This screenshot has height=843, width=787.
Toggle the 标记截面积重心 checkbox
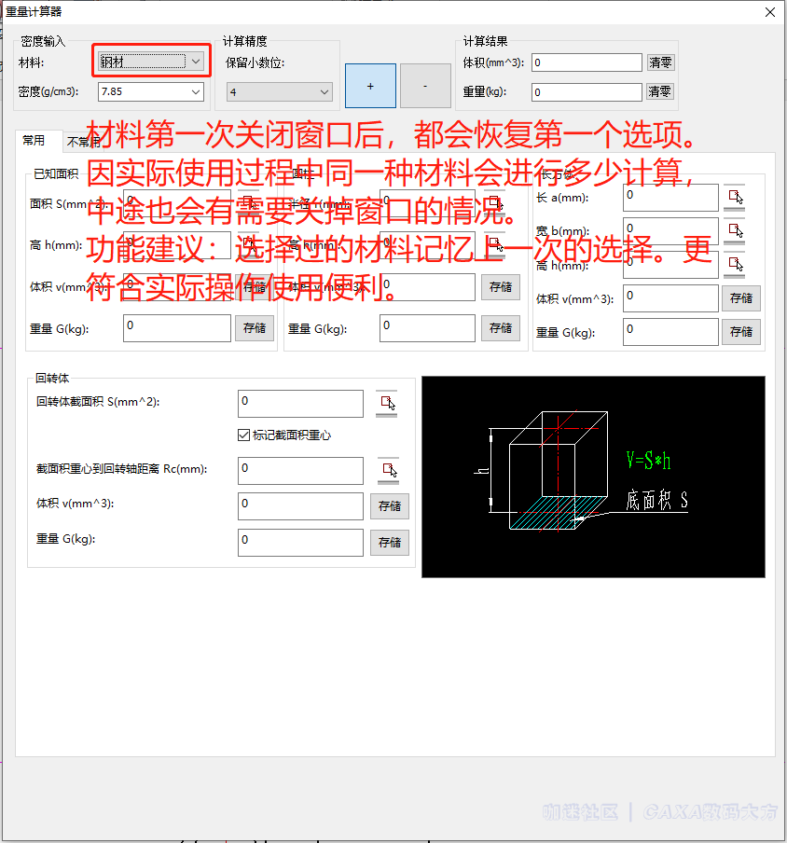click(x=243, y=435)
